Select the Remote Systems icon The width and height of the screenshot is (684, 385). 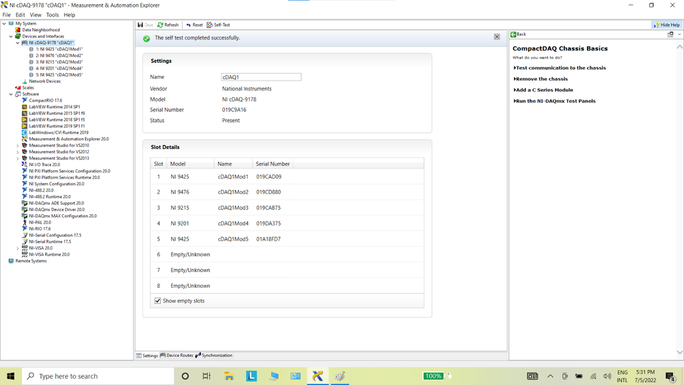(11, 261)
